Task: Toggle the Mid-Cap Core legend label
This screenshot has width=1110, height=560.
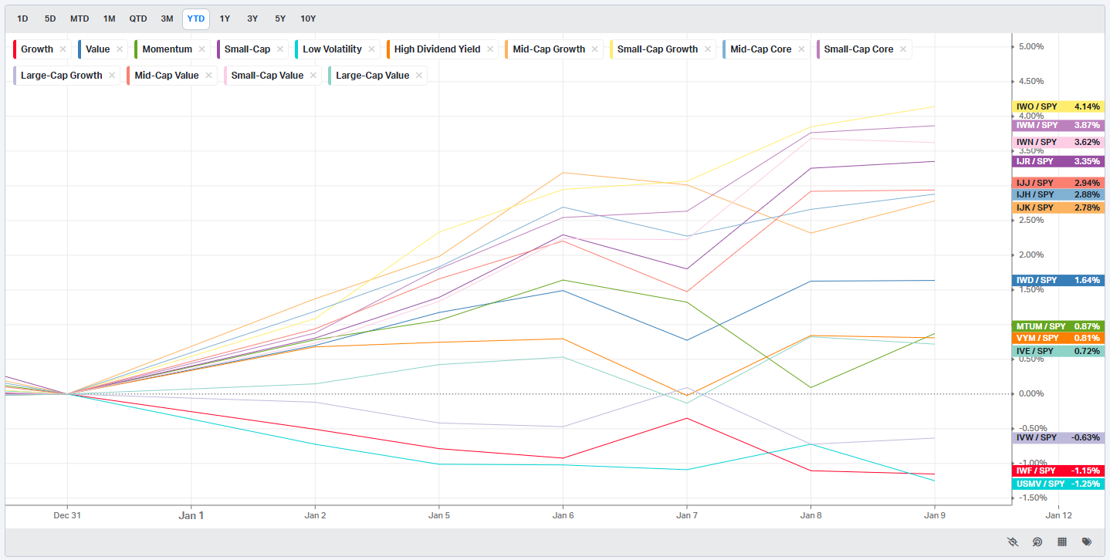Action: point(761,49)
